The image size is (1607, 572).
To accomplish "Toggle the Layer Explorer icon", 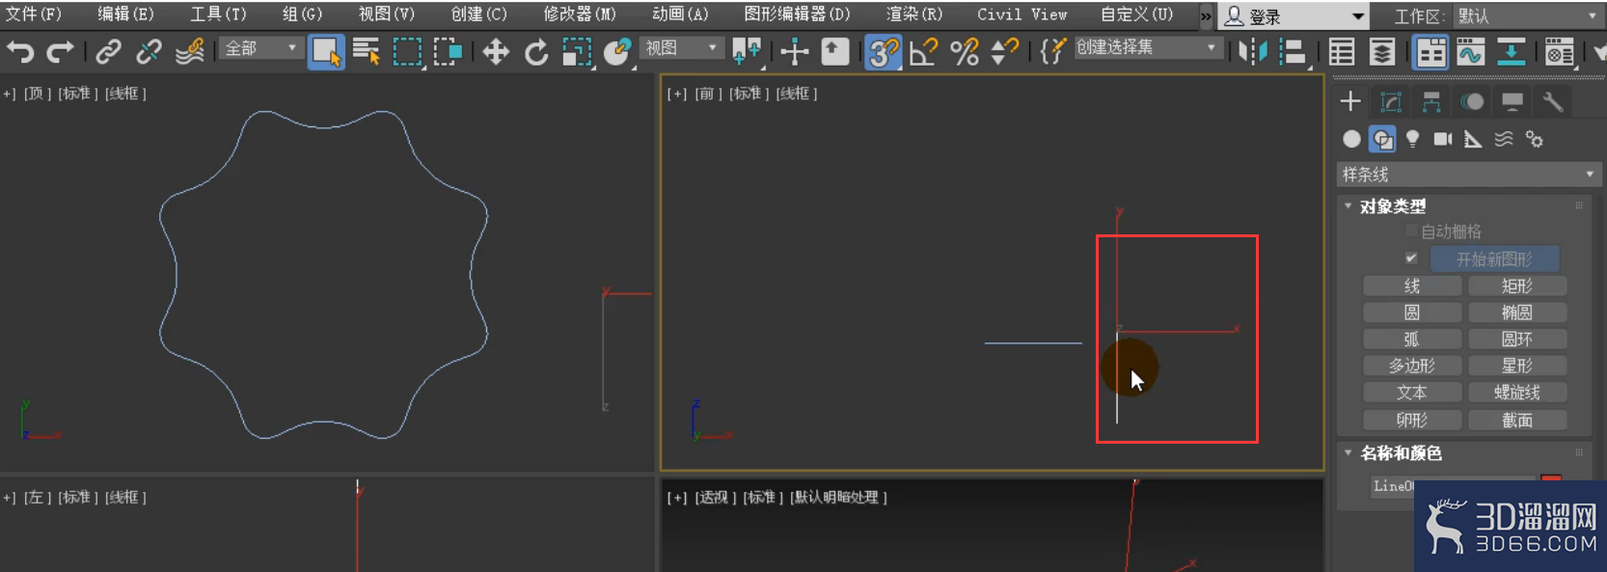I will coord(1381,51).
